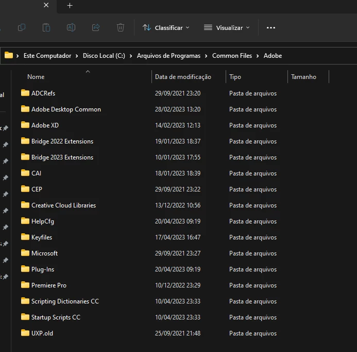Screen dimensions: 357x352
Task: Select the Adobe XD folder icon
Action: point(25,125)
